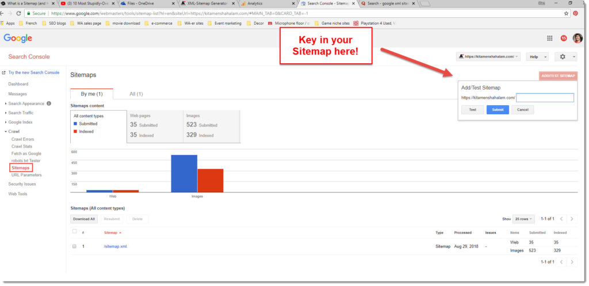The image size is (589, 286).
Task: Open the French bookmarks folder
Action: (28, 23)
